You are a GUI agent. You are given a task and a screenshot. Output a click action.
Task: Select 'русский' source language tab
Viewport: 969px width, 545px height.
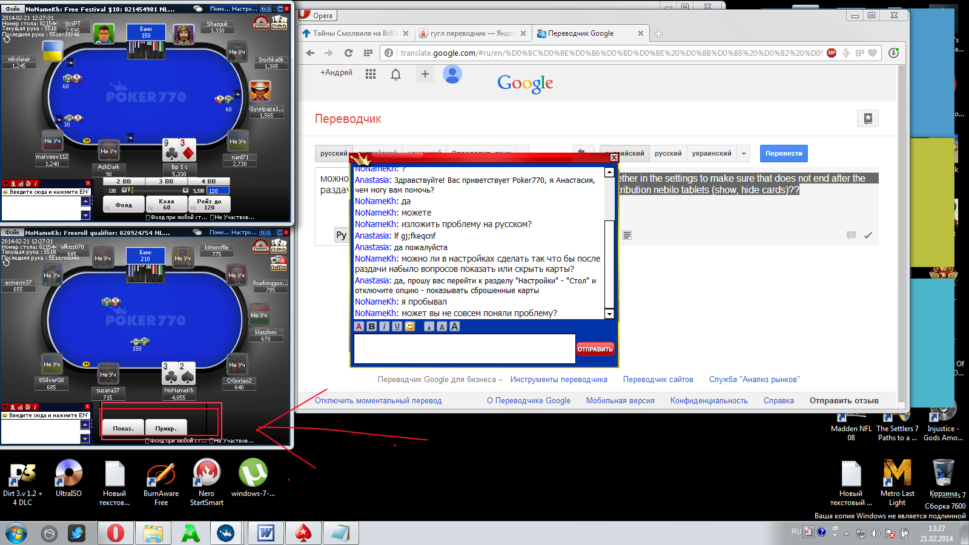[x=334, y=153]
